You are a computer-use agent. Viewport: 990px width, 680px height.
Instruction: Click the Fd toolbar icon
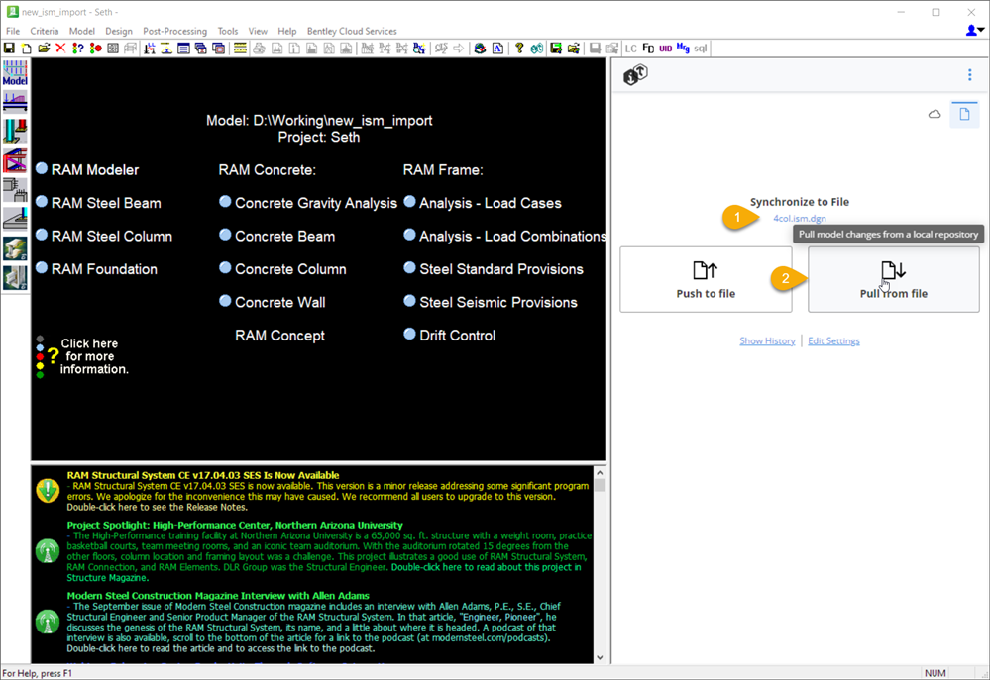pos(648,48)
